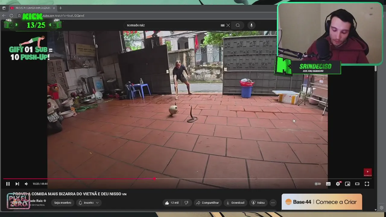Click the Download button

point(235,203)
